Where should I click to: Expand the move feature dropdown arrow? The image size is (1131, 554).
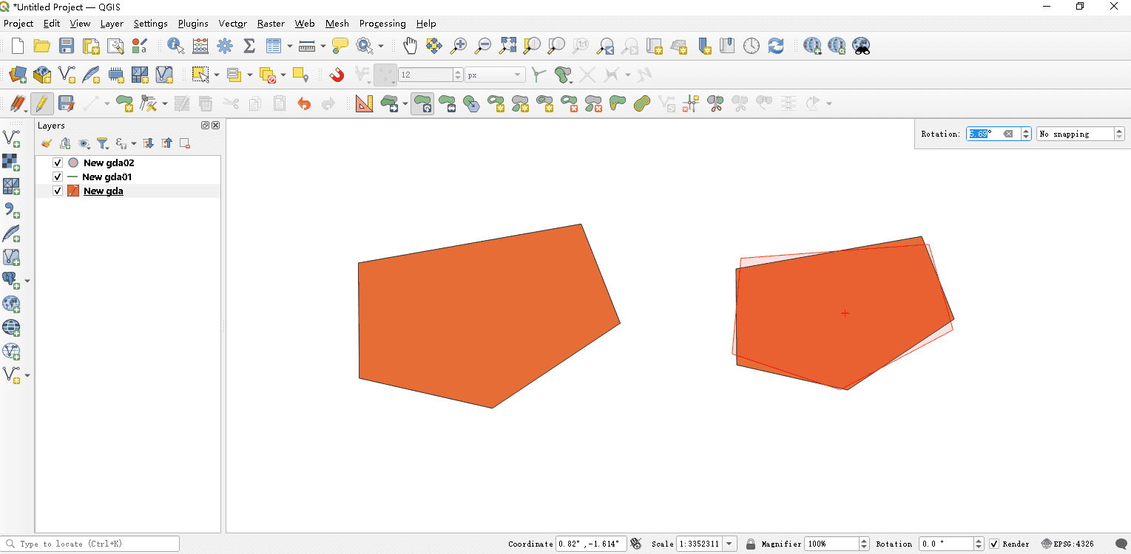[405, 103]
